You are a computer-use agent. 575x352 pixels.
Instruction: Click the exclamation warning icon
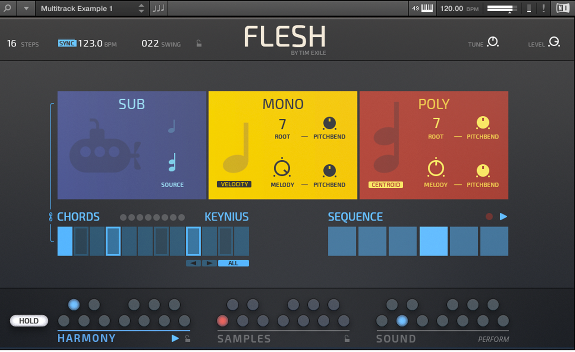tap(543, 8)
